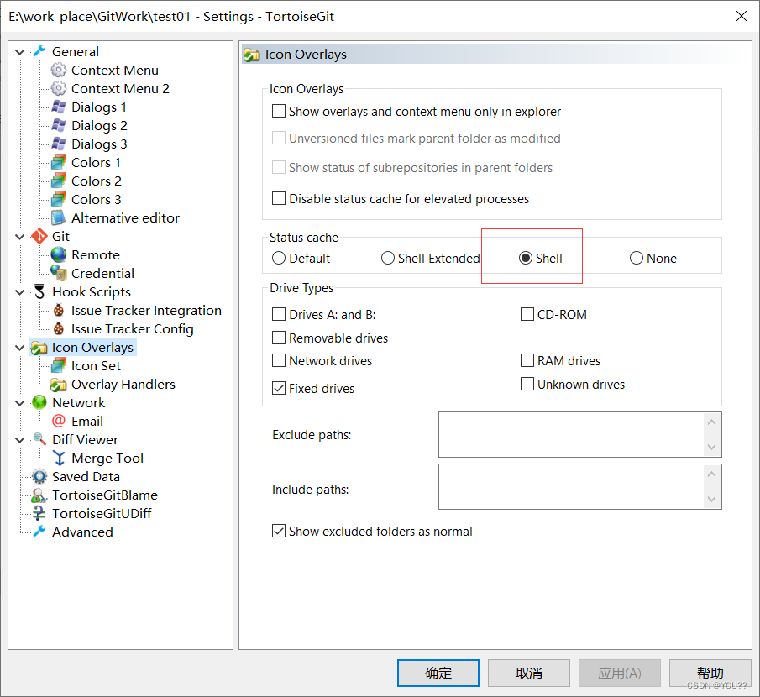Select the Icon Overlays tree item
This screenshot has height=697, width=760.
click(92, 348)
